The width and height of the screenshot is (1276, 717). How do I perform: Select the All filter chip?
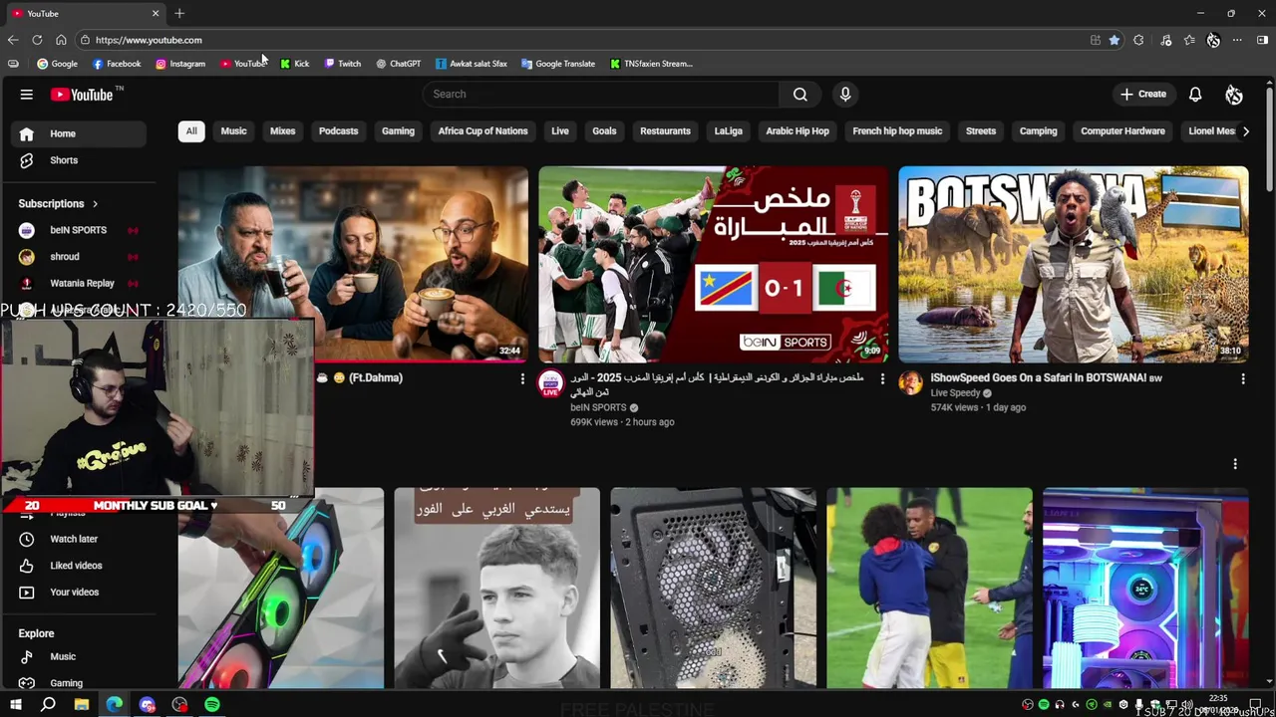[191, 131]
